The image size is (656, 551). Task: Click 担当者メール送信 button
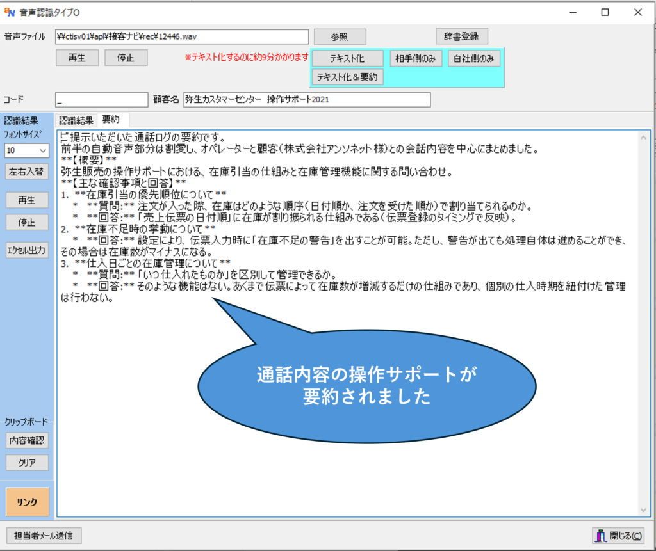[44, 536]
